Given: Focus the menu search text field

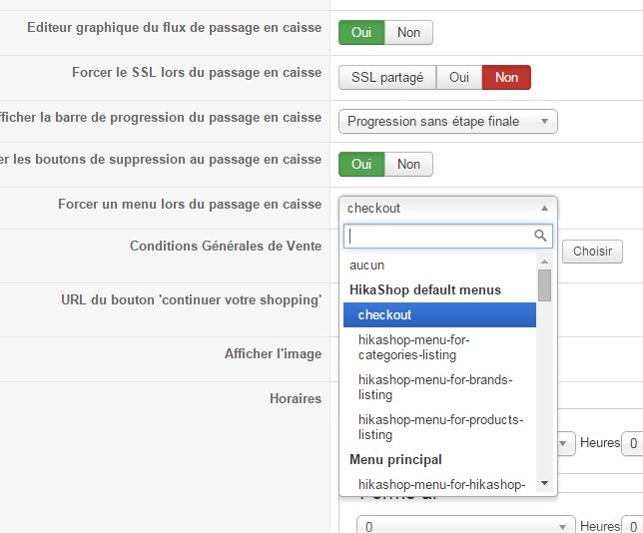Looking at the screenshot, I should (x=437, y=237).
